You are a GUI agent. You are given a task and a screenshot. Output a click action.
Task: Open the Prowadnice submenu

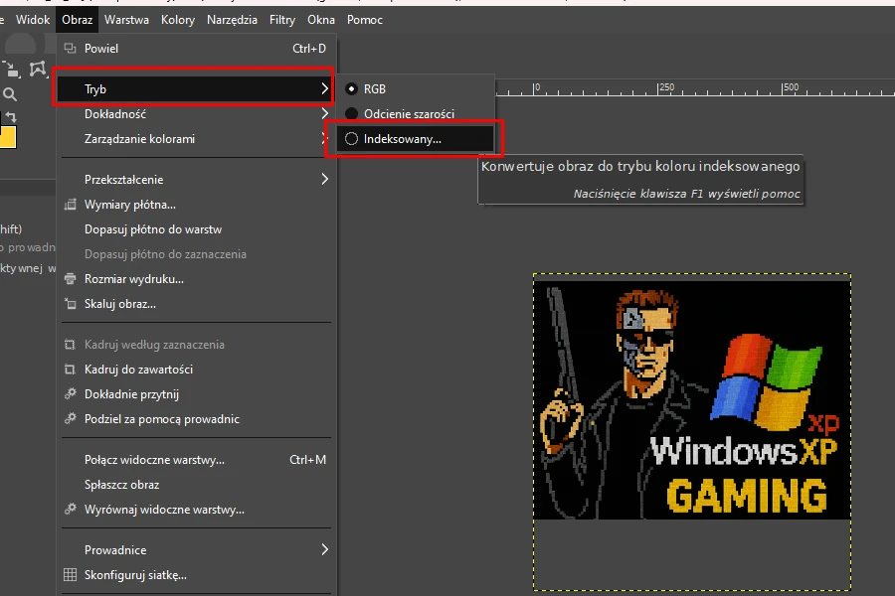[196, 550]
